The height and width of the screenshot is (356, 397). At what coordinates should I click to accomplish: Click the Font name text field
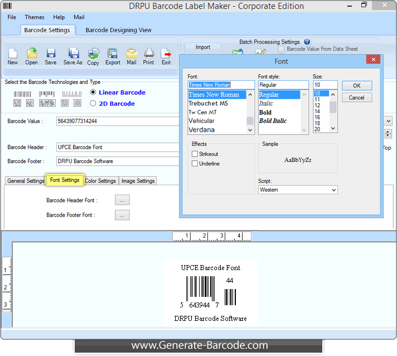pyautogui.click(x=221, y=85)
